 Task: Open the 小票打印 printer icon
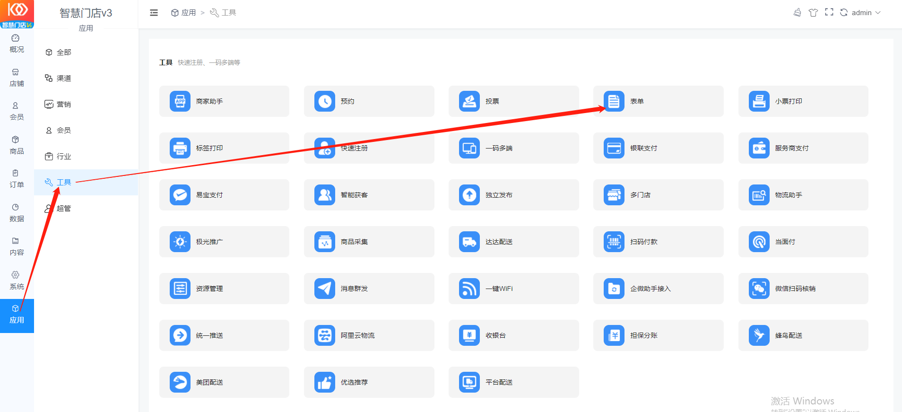click(x=759, y=101)
